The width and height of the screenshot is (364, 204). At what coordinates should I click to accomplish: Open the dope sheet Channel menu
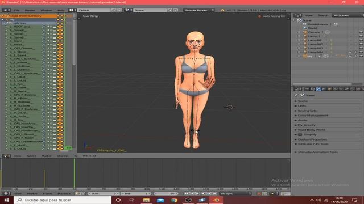pos(63,156)
